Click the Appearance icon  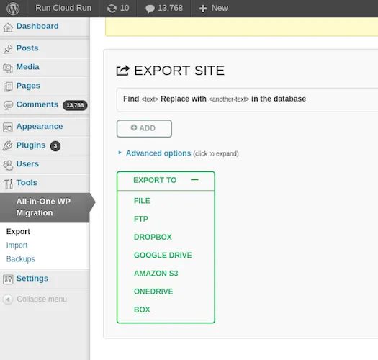(x=8, y=127)
